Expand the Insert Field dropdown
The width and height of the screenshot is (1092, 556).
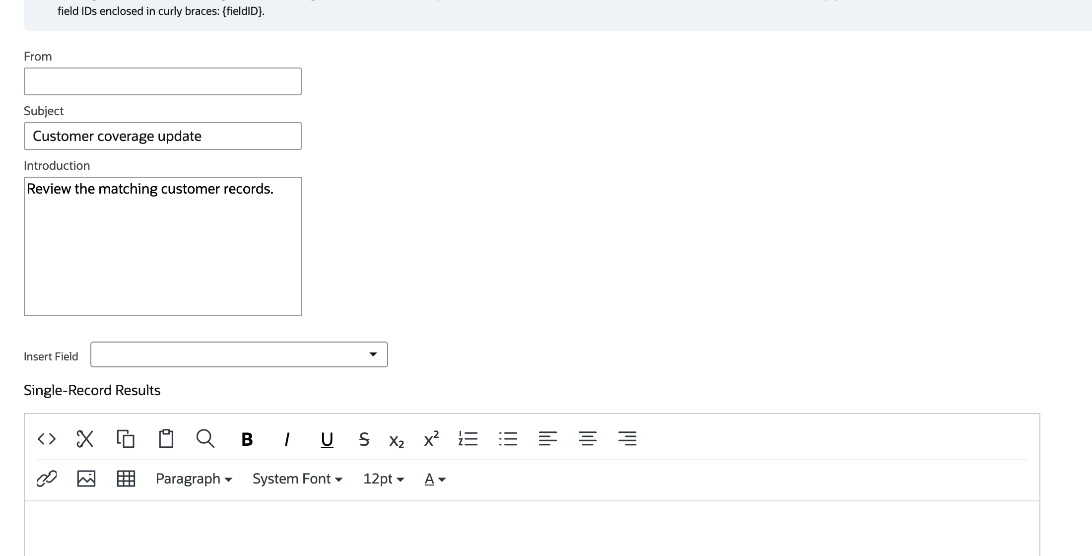point(239,354)
